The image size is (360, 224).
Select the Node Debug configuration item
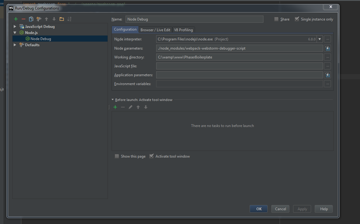(60, 39)
